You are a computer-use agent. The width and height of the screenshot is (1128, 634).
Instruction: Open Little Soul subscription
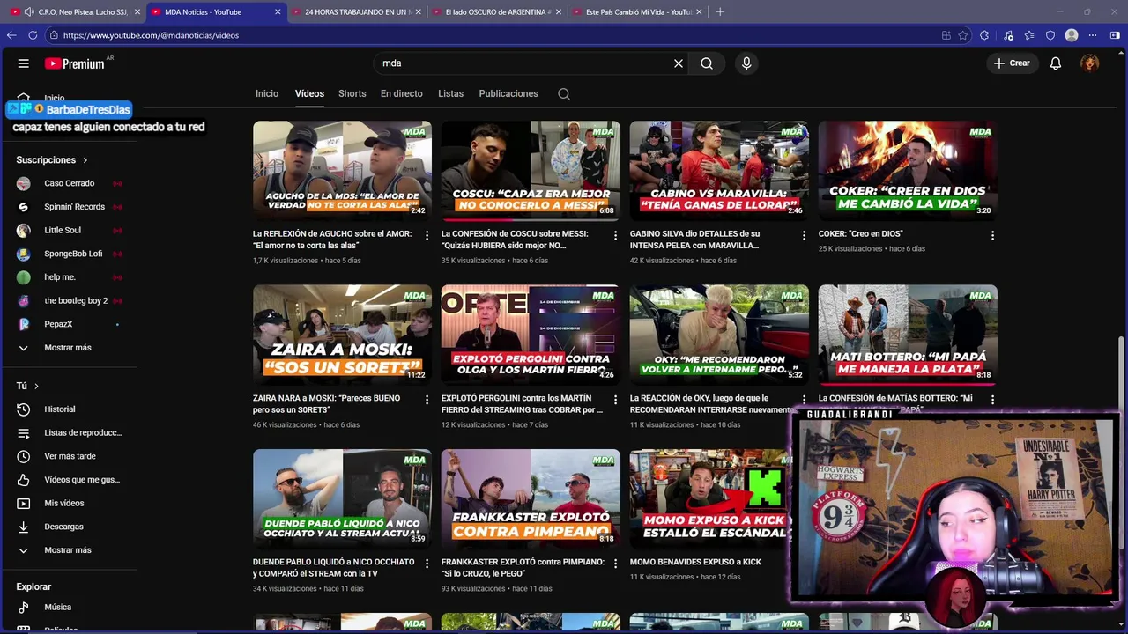point(69,230)
